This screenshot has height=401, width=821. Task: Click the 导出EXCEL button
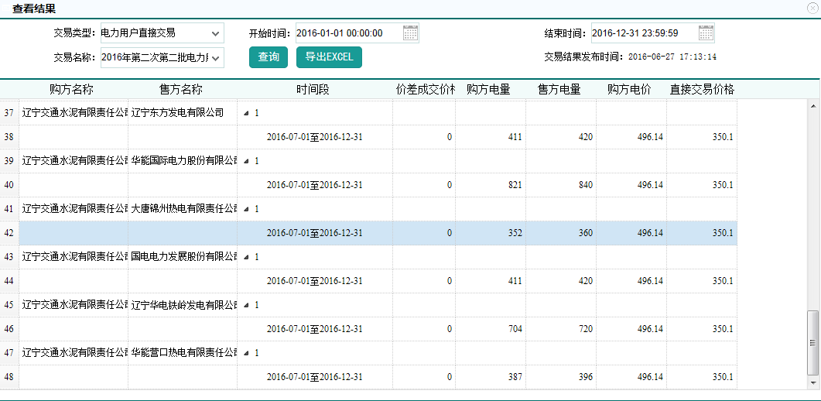point(329,57)
